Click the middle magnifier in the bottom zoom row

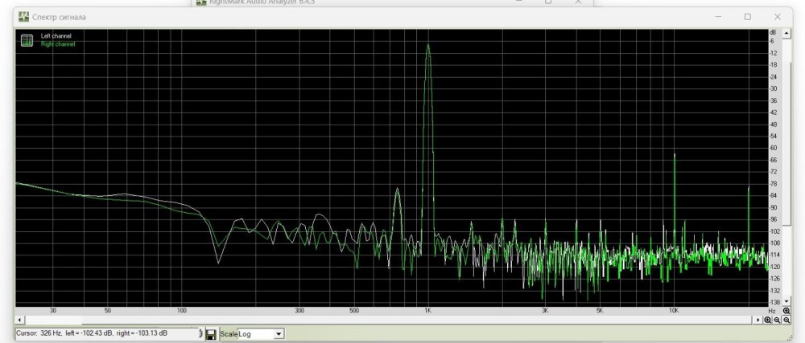pos(777,320)
